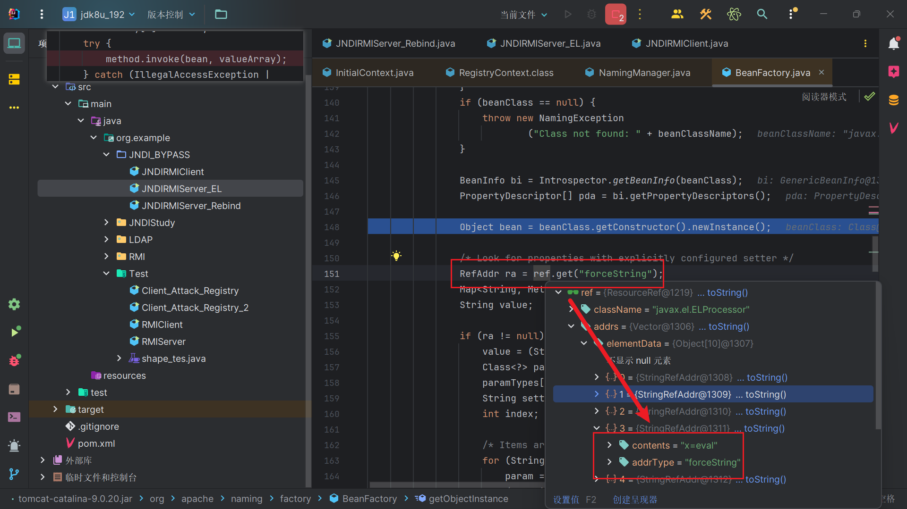Click the Search Everywhere magnifier icon
The width and height of the screenshot is (907, 509).
click(762, 14)
